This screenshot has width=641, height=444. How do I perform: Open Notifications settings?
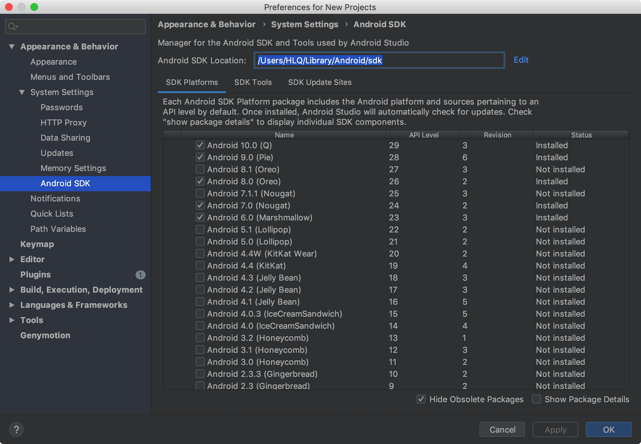[55, 199]
